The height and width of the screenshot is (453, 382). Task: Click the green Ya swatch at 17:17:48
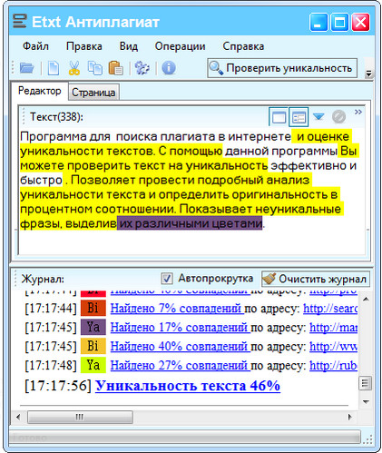pyautogui.click(x=93, y=365)
